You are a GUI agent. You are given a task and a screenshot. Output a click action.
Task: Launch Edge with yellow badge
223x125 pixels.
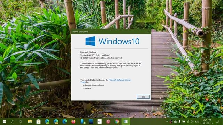coord(56,122)
